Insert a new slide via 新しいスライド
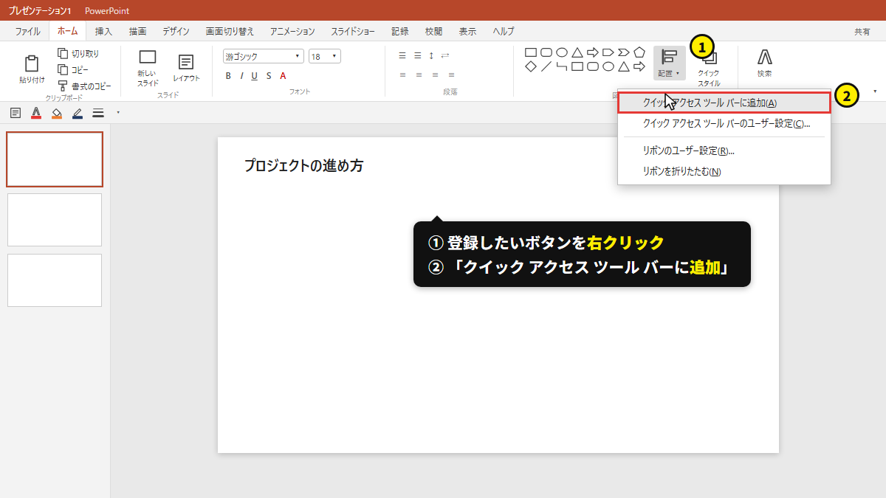 (148, 69)
